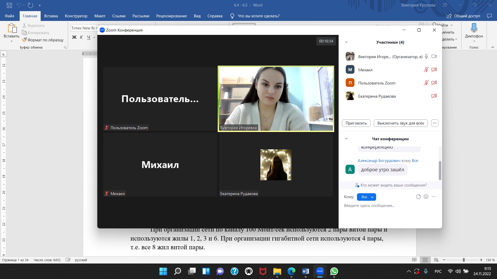Select Виктория Игоревна video tile
497x279 pixels.
276,99
